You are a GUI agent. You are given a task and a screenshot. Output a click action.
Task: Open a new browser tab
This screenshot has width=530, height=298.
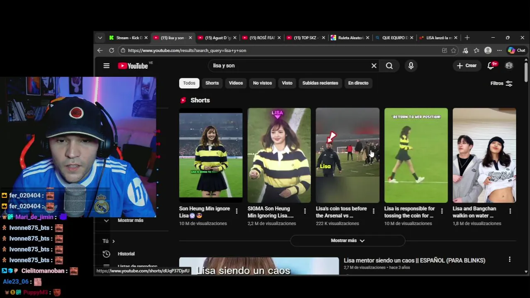tap(467, 38)
